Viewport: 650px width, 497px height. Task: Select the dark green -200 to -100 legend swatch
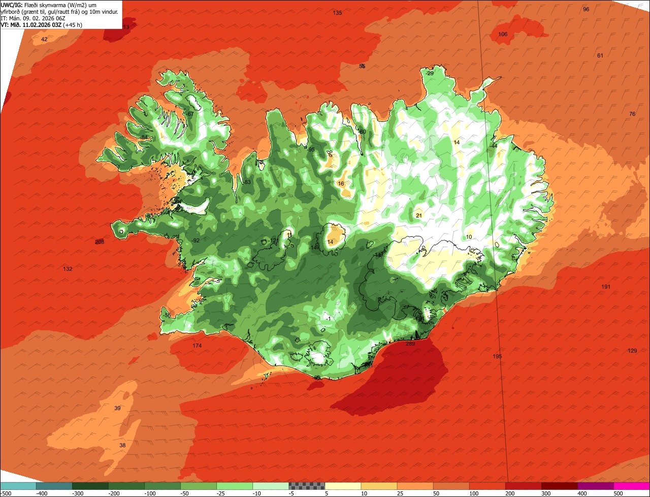click(126, 486)
